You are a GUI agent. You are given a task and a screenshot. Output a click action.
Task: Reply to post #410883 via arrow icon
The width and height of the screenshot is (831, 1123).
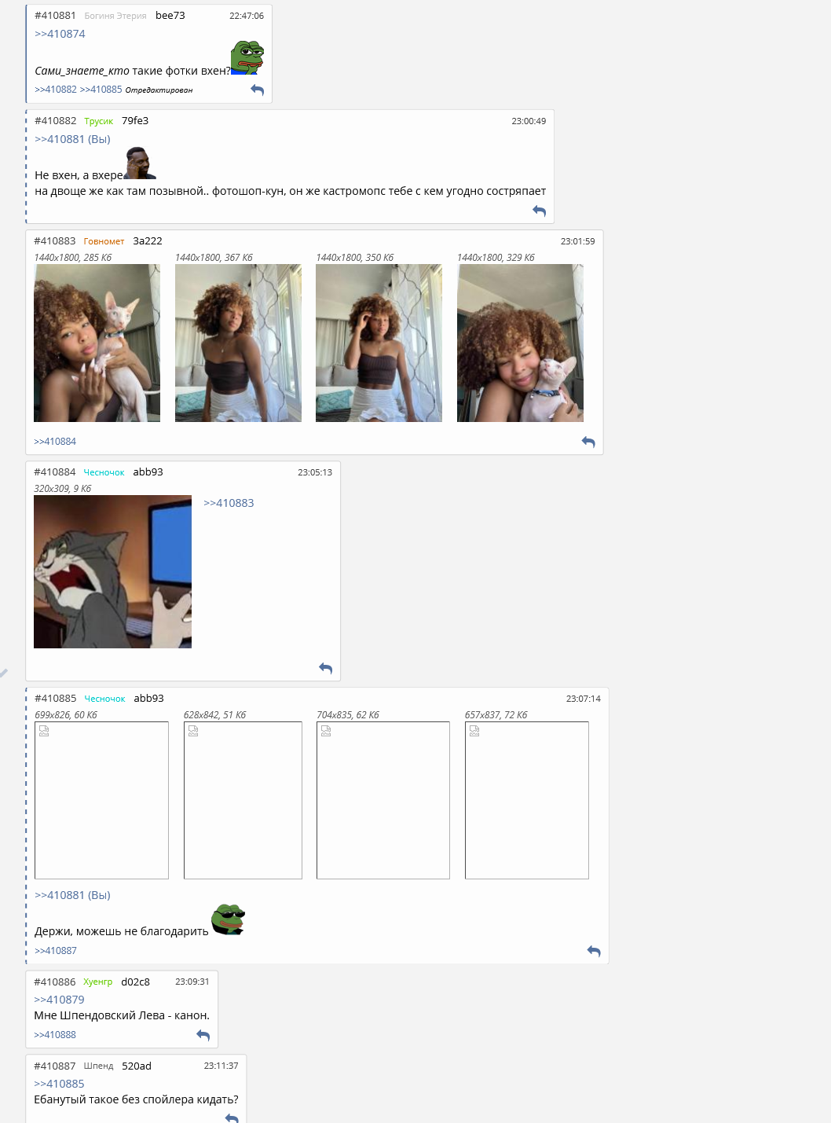click(588, 442)
